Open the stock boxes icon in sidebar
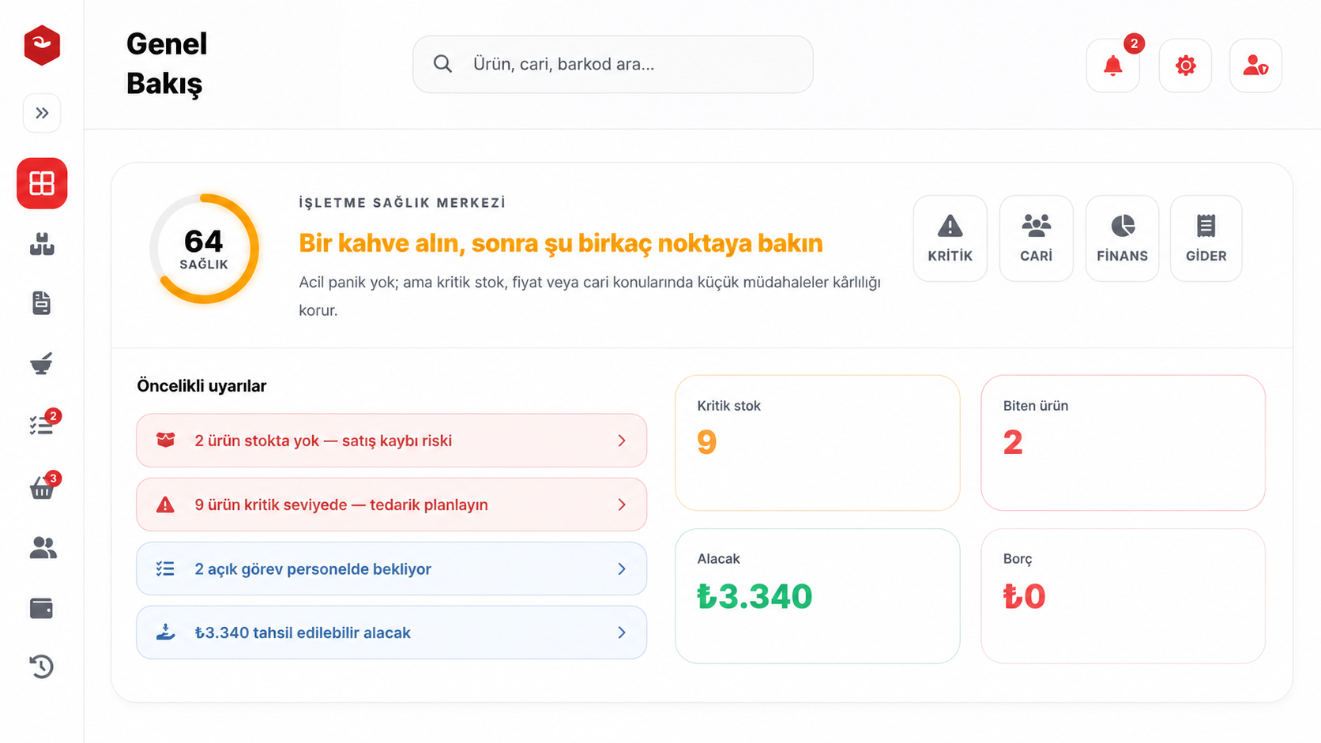The image size is (1321, 743). pyautogui.click(x=42, y=244)
